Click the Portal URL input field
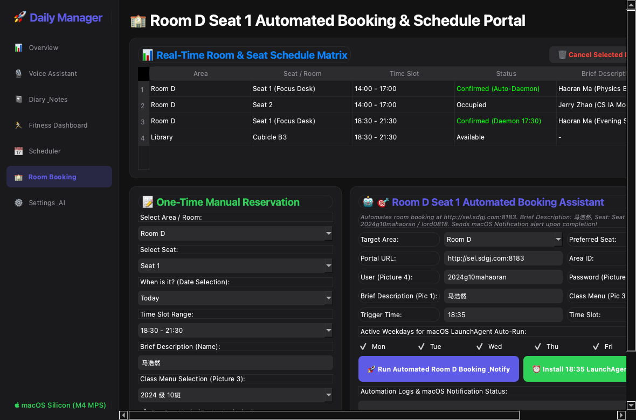The image size is (636, 420). pos(503,258)
